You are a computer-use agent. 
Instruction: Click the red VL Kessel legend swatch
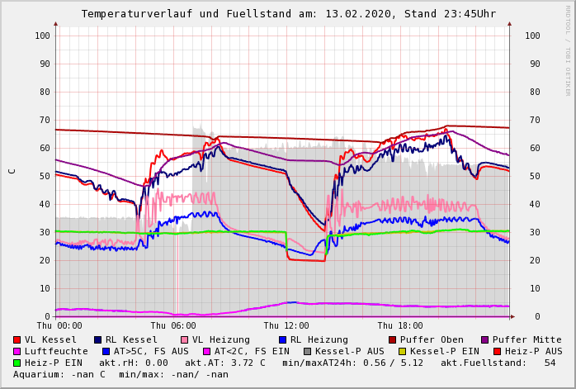pyautogui.click(x=17, y=339)
